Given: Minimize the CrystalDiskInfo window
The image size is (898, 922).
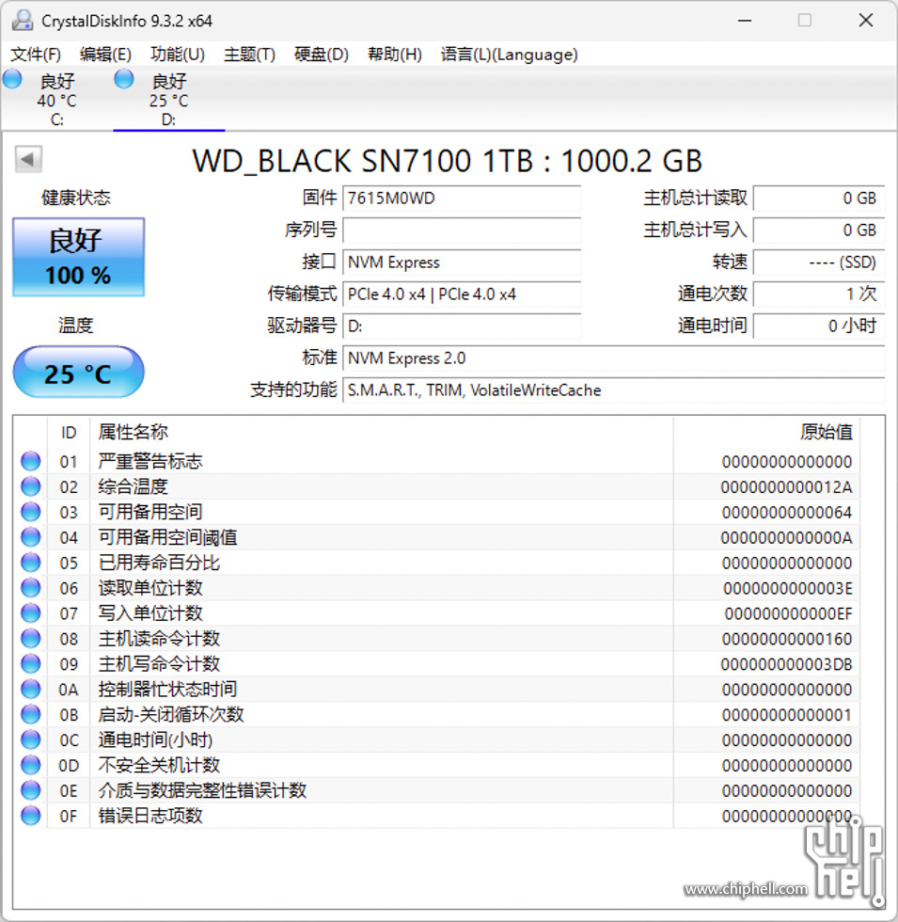Looking at the screenshot, I should [745, 21].
